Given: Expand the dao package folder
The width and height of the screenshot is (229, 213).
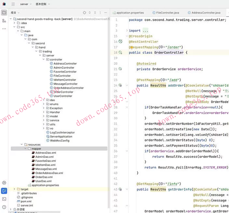Looking at the screenshot, I should 44,100.
